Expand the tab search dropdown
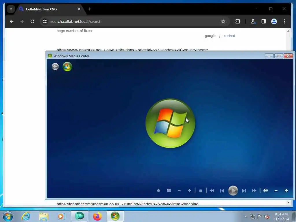The width and height of the screenshot is (296, 222). (11, 9)
